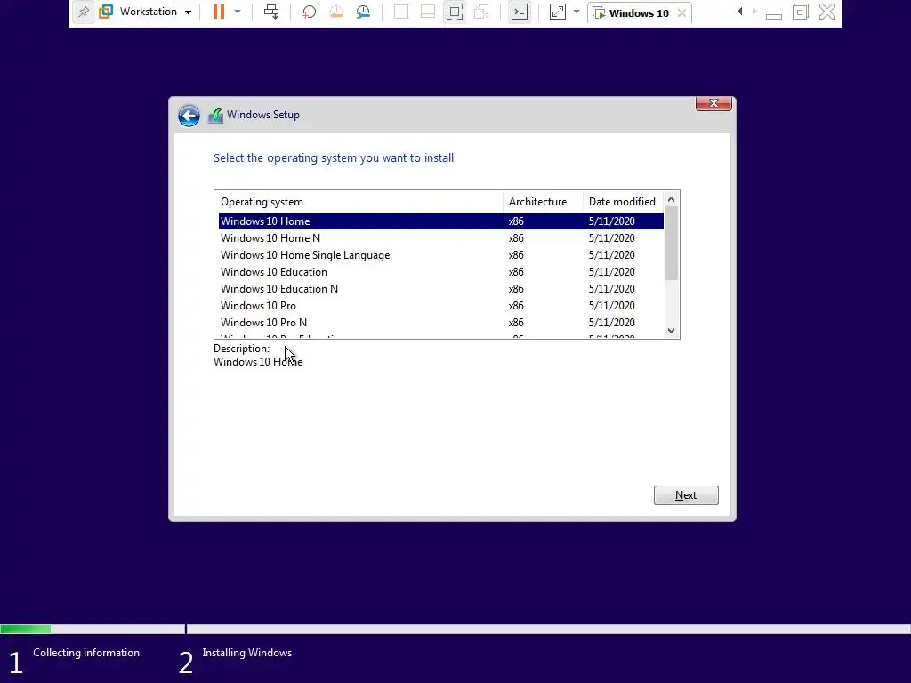Click the 5/11/2020 date for Windows 10 Education
This screenshot has width=911, height=683.
612,272
